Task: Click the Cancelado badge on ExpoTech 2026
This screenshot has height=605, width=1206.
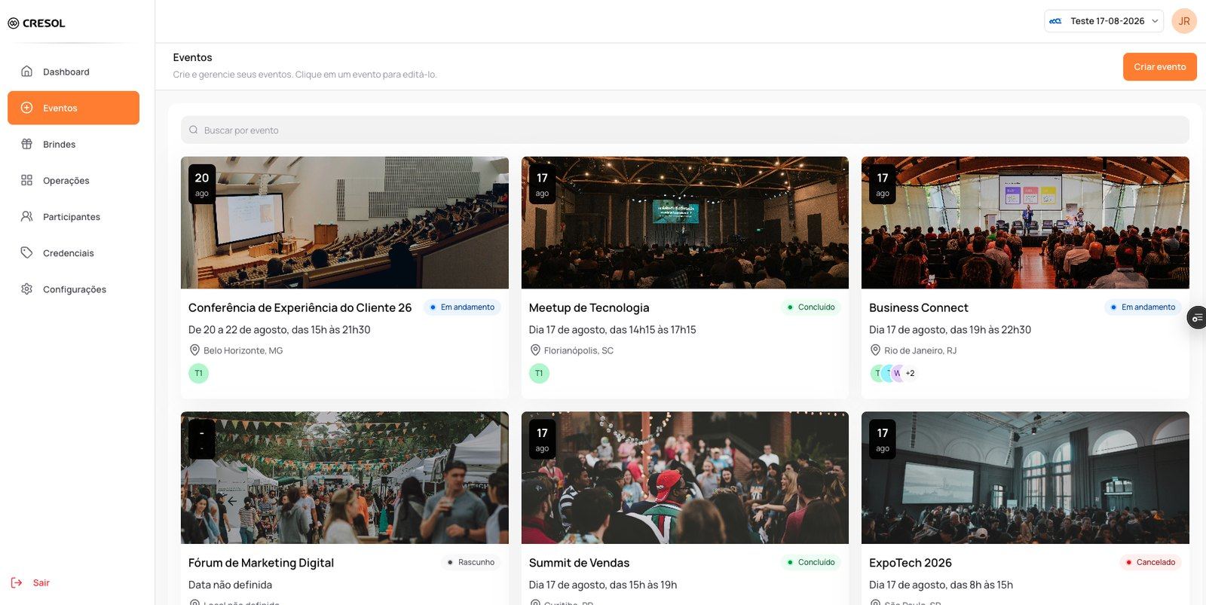Action: pos(1150,562)
